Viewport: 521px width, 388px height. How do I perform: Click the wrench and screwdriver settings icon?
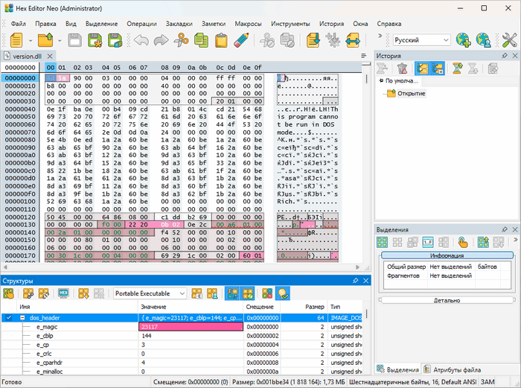pyautogui.click(x=509, y=40)
